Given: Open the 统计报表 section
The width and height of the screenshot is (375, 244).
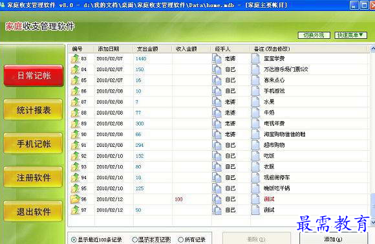Looking at the screenshot, I should pyautogui.click(x=34, y=109).
